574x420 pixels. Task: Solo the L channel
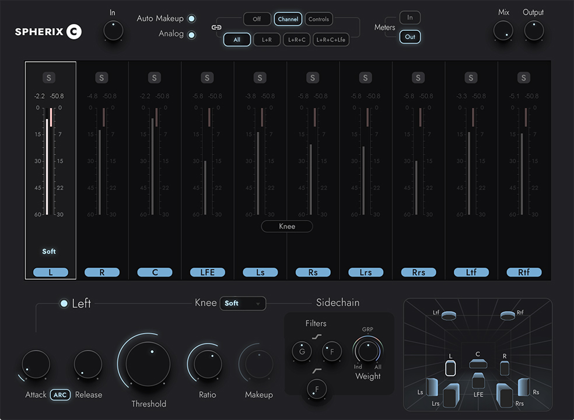[49, 78]
